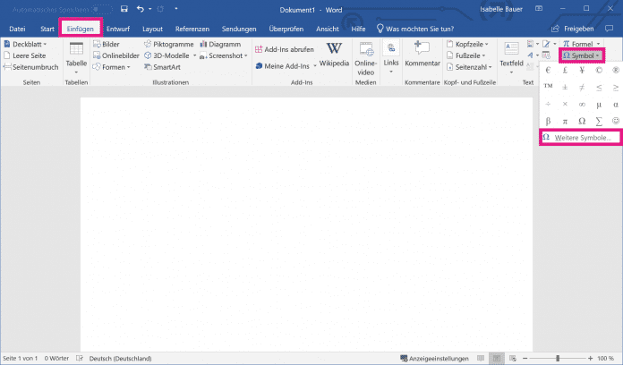Open the Referenzen tab
This screenshot has height=365, width=623.
192,29
